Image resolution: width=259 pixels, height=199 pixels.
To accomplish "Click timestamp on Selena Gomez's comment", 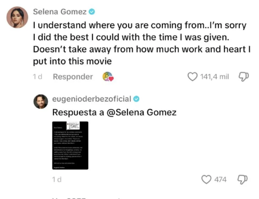I will 38,77.
